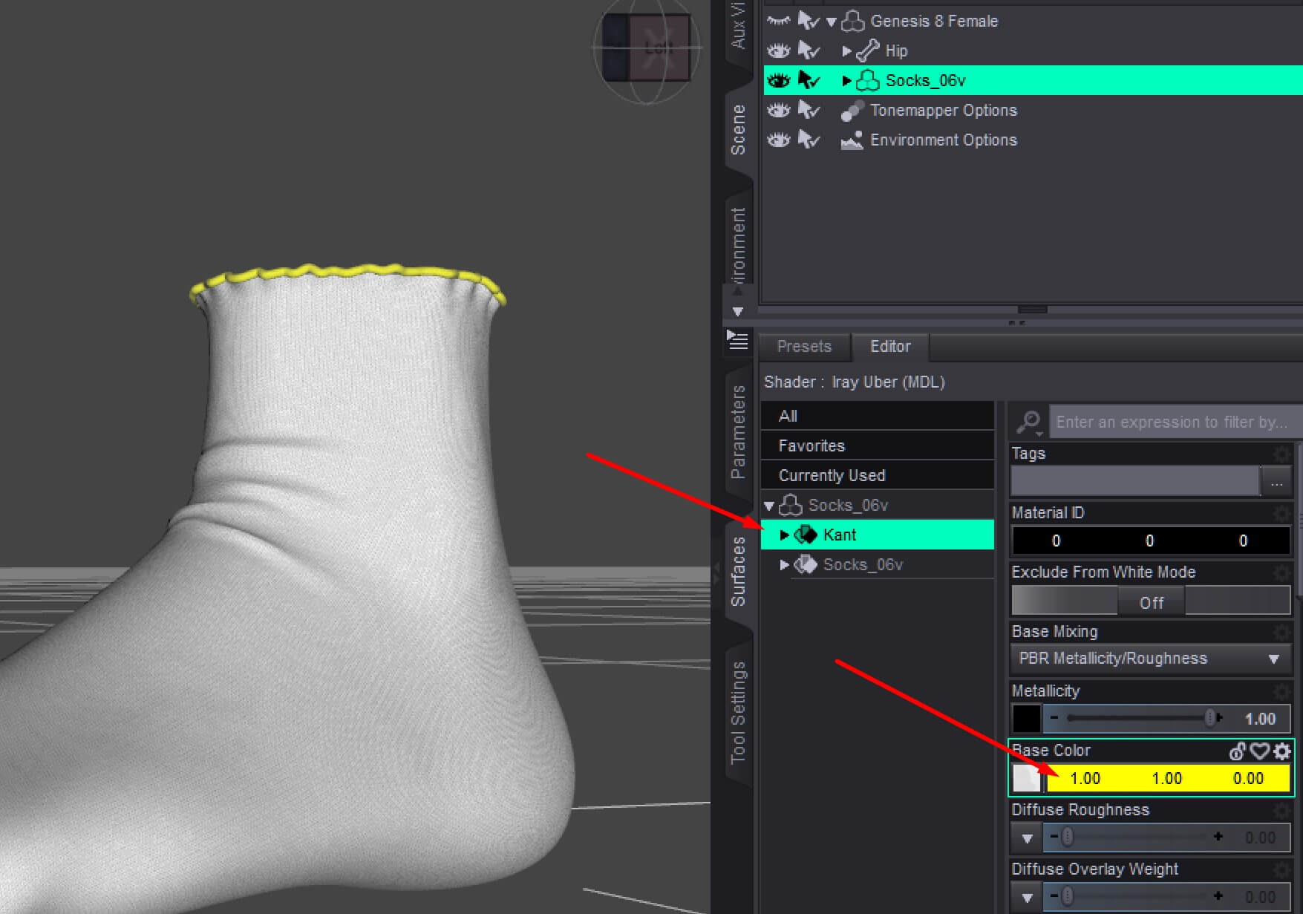This screenshot has width=1303, height=914.
Task: Select the Surfaces pane tab
Action: pyautogui.click(x=738, y=571)
